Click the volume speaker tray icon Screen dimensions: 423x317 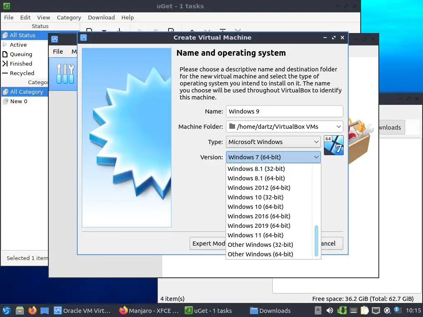coord(329,310)
